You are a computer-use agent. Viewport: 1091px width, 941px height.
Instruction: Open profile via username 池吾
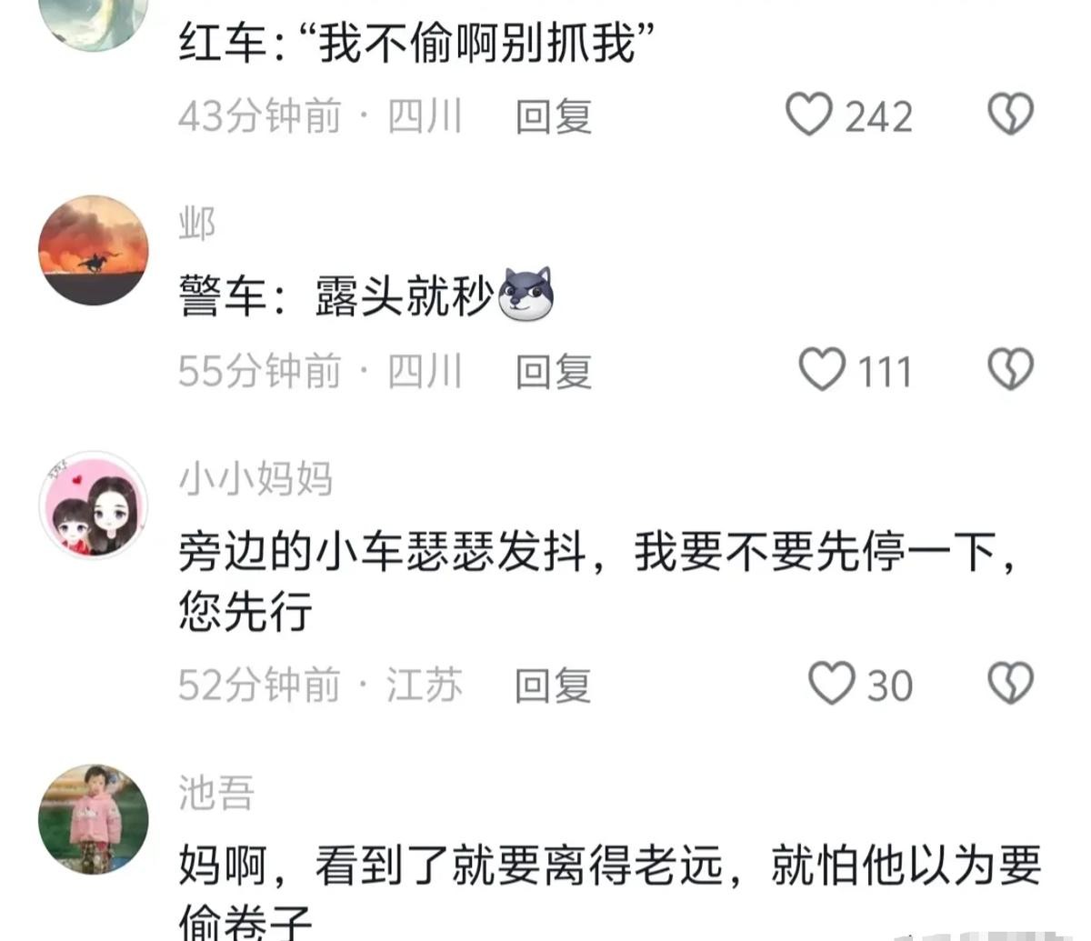click(216, 792)
